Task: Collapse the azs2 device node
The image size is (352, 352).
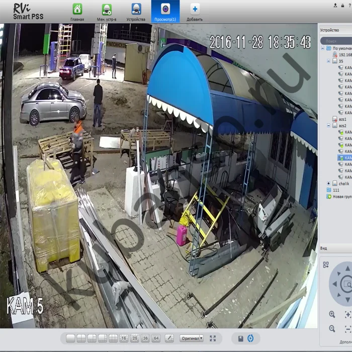Action: tap(328, 126)
